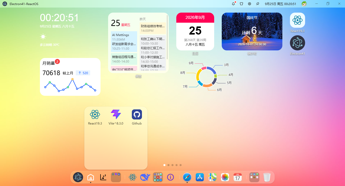Open the Calendar icon showing 17 in the dock

pyautogui.click(x=238, y=177)
